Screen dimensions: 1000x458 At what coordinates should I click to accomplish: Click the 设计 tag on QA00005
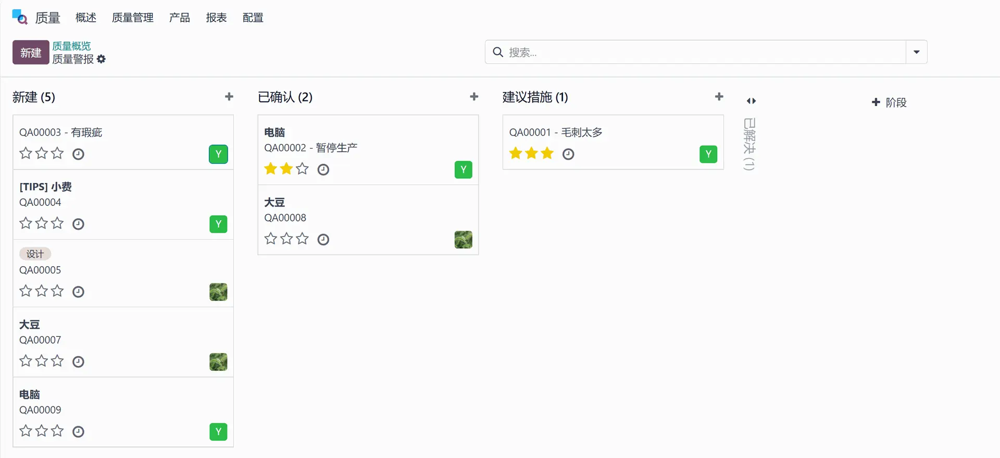click(35, 254)
